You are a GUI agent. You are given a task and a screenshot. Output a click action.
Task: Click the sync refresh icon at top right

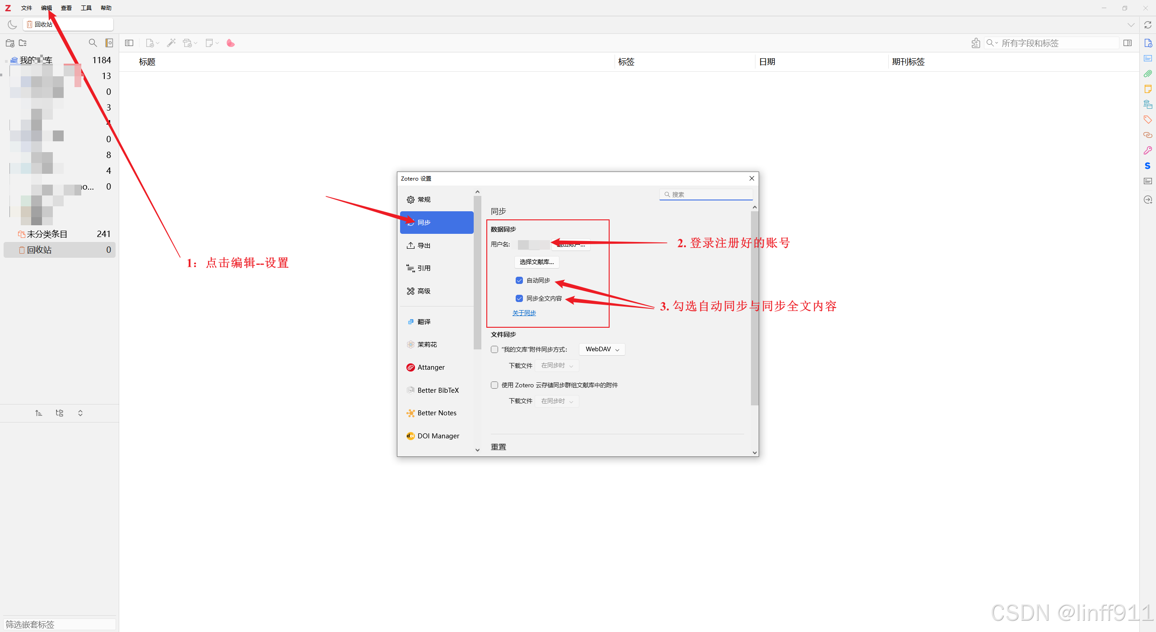[x=1147, y=25]
